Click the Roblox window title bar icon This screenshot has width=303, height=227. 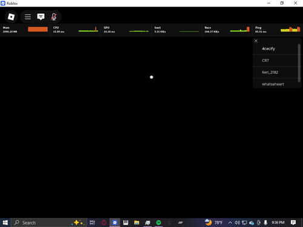(x=3, y=3)
